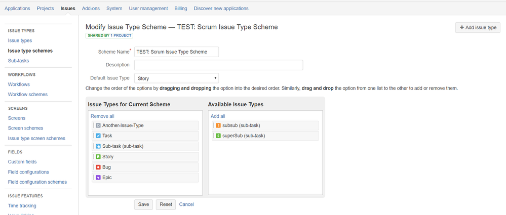The width and height of the screenshot is (506, 215).
Task: Open the Billing tab
Action: coord(181,9)
